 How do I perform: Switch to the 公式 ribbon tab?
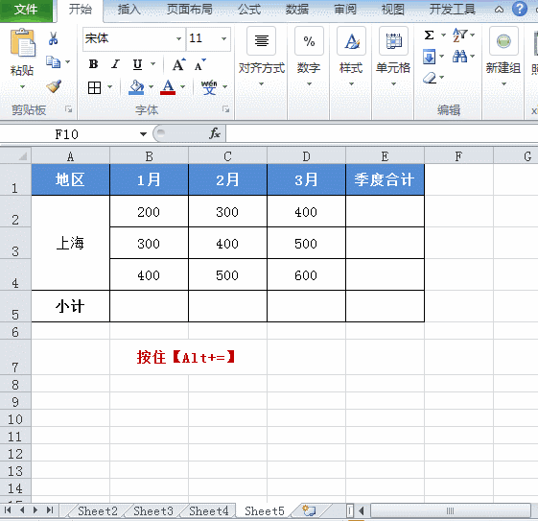click(x=249, y=10)
